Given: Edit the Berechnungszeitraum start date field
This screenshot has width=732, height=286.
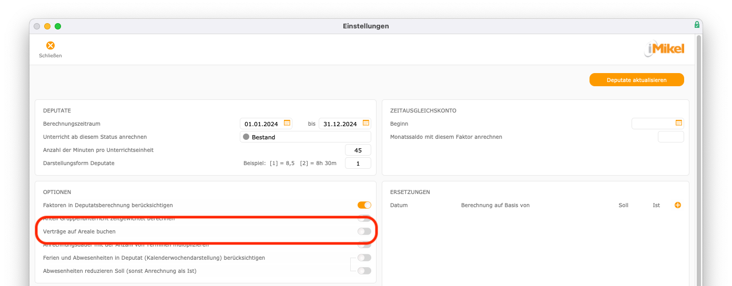Looking at the screenshot, I should coord(266,124).
